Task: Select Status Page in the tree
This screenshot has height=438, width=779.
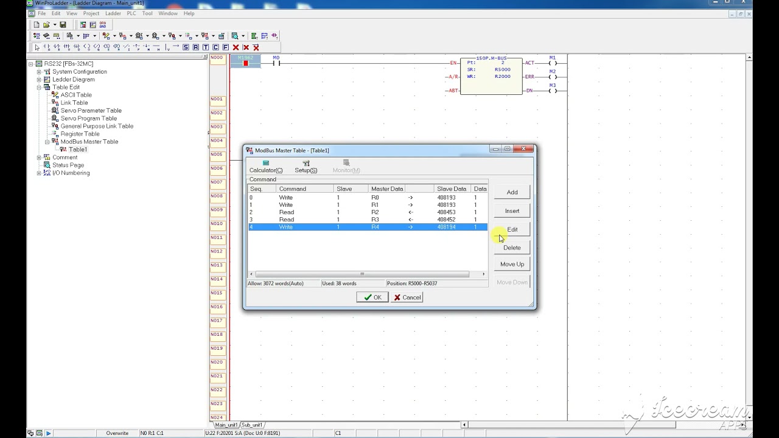Action: [x=68, y=165]
